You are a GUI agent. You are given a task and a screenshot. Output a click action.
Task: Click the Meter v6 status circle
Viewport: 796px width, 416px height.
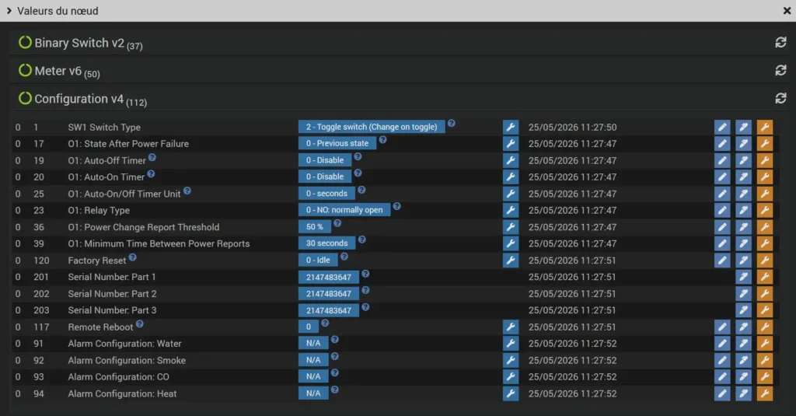point(25,70)
